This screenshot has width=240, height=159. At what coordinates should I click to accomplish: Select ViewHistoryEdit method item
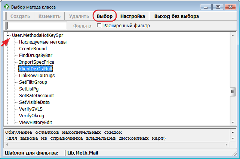(35, 122)
